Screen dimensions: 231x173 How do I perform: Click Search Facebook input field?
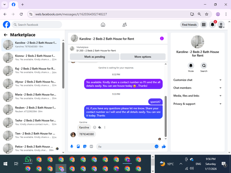pos(37,24)
